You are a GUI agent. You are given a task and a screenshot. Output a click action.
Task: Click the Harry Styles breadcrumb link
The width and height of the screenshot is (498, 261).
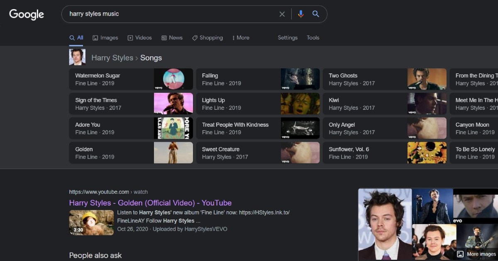112,58
